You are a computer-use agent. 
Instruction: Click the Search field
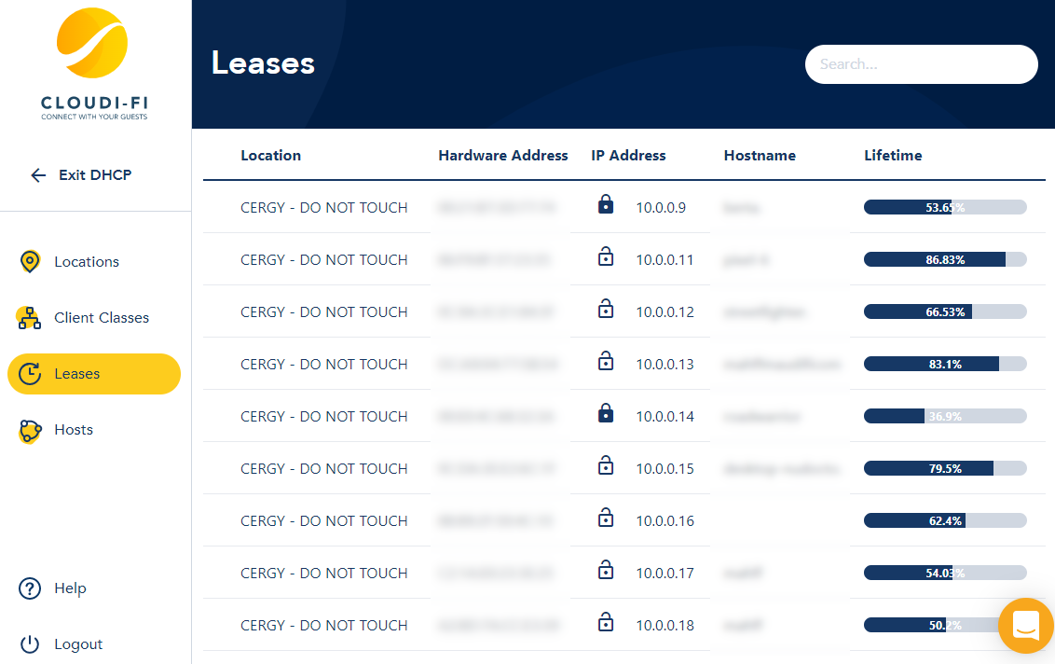(921, 63)
